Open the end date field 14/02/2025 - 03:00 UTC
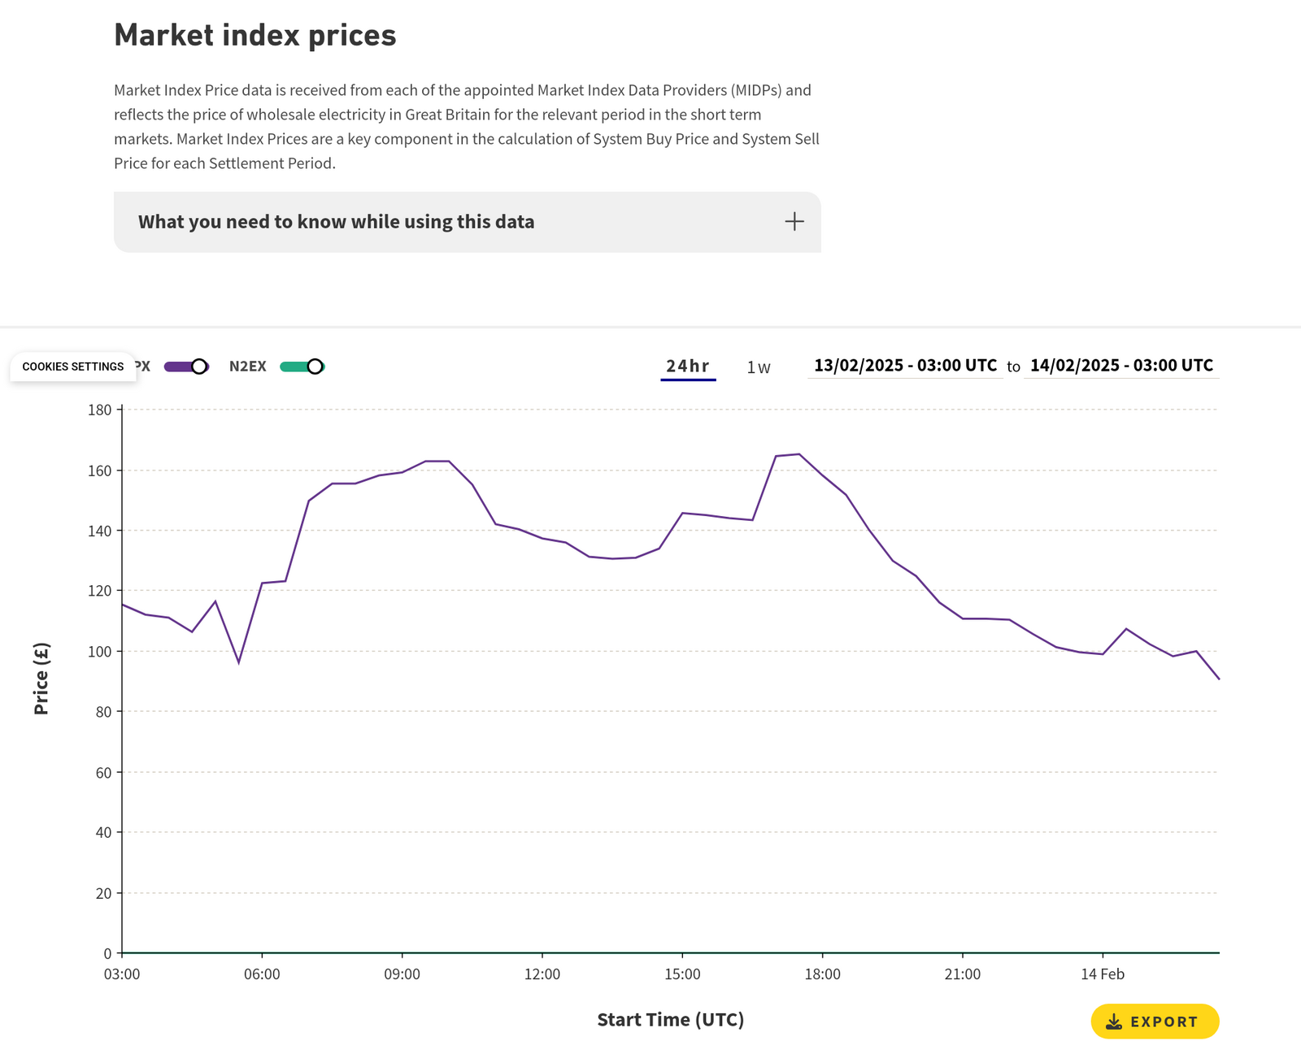 1121,366
